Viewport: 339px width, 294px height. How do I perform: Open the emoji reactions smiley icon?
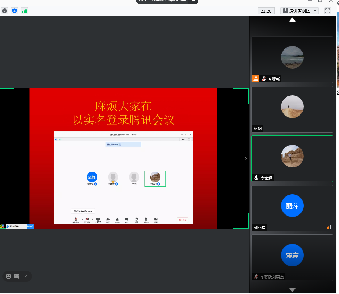tap(8, 276)
